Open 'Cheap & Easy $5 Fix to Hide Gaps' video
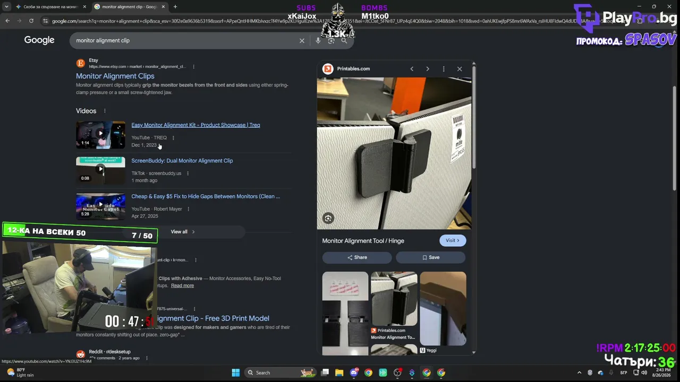The width and height of the screenshot is (680, 382). [206, 196]
